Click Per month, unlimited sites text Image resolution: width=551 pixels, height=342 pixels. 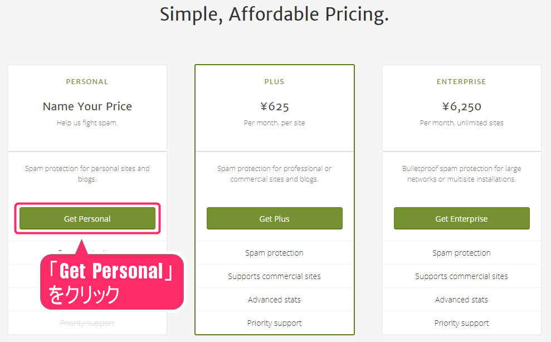(x=461, y=123)
